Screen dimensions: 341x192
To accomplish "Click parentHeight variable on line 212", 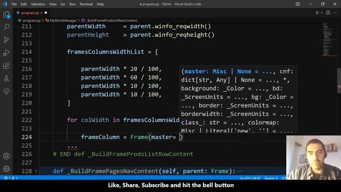I will point(88,35).
